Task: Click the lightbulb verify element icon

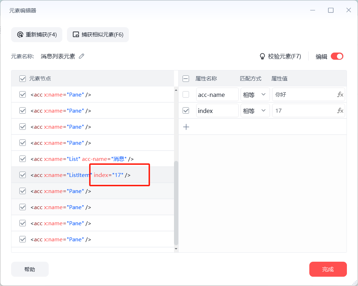Action: coord(262,56)
